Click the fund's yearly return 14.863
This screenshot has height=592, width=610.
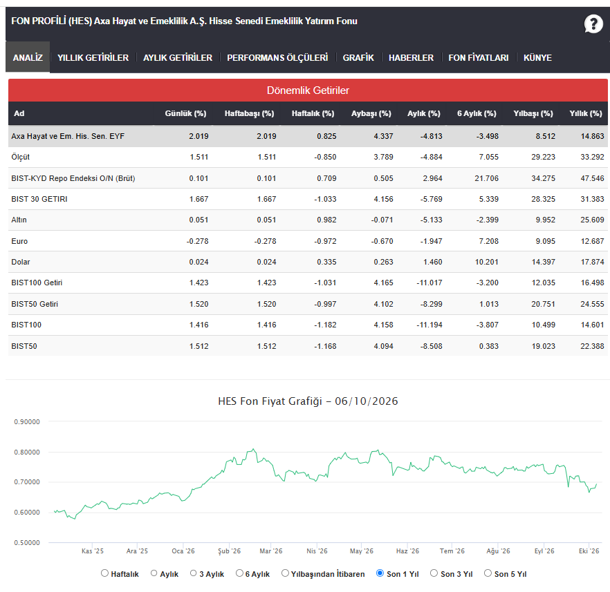(x=592, y=136)
